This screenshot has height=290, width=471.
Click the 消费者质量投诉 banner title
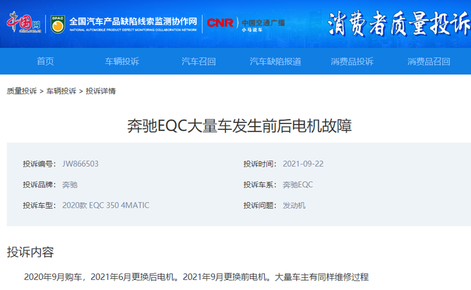pos(399,24)
